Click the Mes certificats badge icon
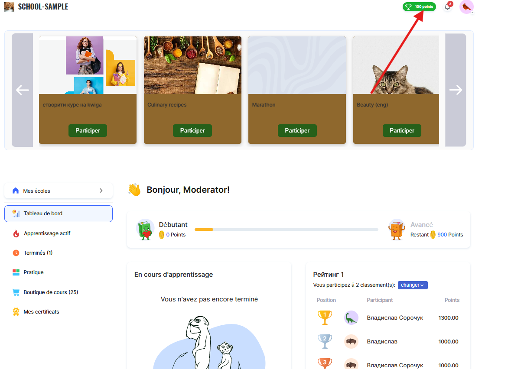508x369 pixels. click(16, 312)
